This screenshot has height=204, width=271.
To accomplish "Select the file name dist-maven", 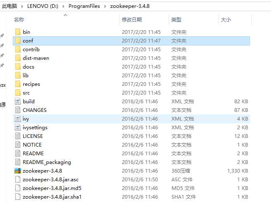I will [x=36, y=58].
